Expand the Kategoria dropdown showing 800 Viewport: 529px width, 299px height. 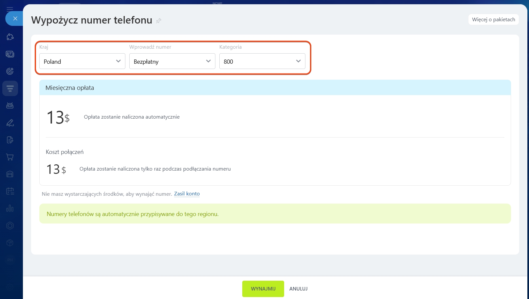point(262,61)
